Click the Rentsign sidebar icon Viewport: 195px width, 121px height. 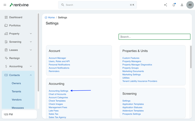(6, 58)
